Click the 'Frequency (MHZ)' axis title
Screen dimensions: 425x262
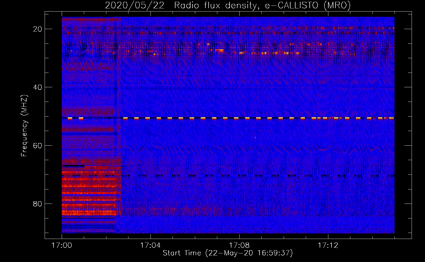click(x=24, y=125)
